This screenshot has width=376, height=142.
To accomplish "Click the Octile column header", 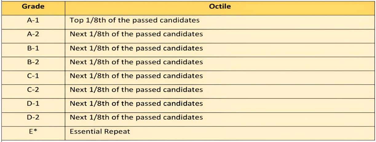I will (220, 6).
